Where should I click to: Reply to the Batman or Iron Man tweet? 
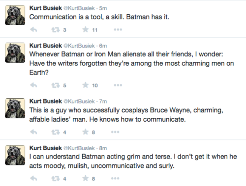(33, 85)
